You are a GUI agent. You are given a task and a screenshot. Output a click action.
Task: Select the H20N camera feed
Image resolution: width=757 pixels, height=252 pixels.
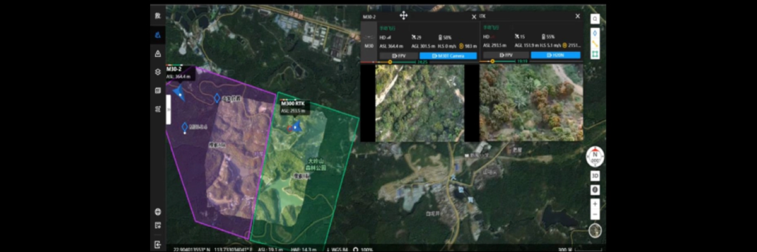click(555, 55)
